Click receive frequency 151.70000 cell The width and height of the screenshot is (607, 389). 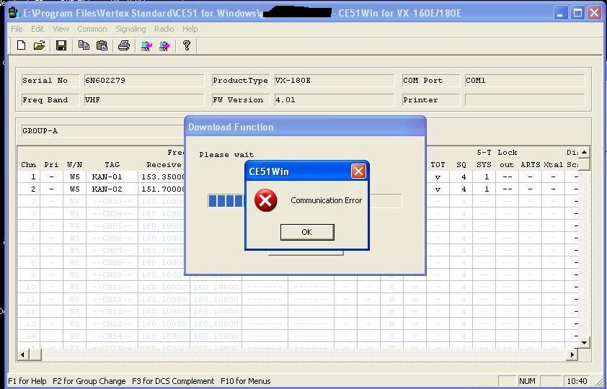coord(162,189)
